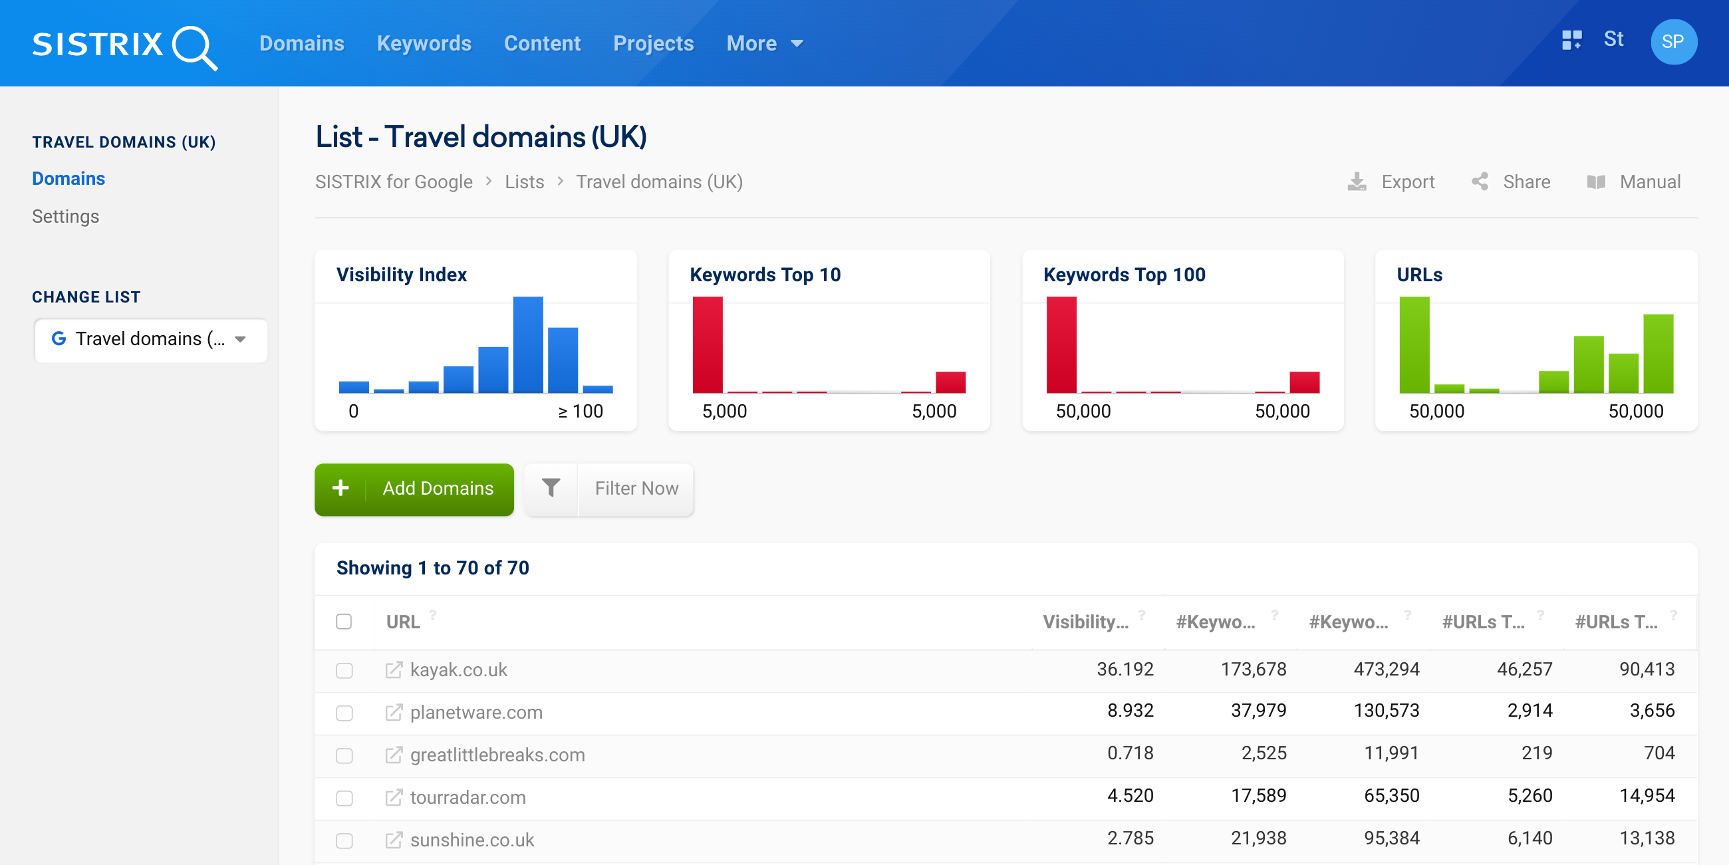Open the dashboard grid icon

(x=1571, y=41)
